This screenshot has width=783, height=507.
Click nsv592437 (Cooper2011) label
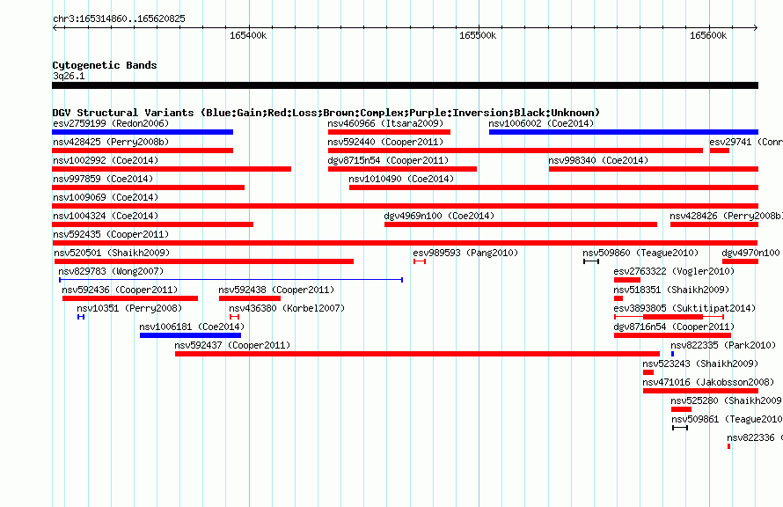232,345
